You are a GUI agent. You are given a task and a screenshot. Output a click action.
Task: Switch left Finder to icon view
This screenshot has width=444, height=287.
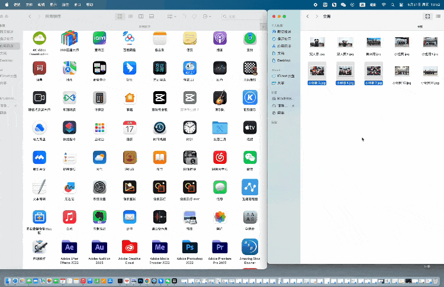click(x=121, y=16)
